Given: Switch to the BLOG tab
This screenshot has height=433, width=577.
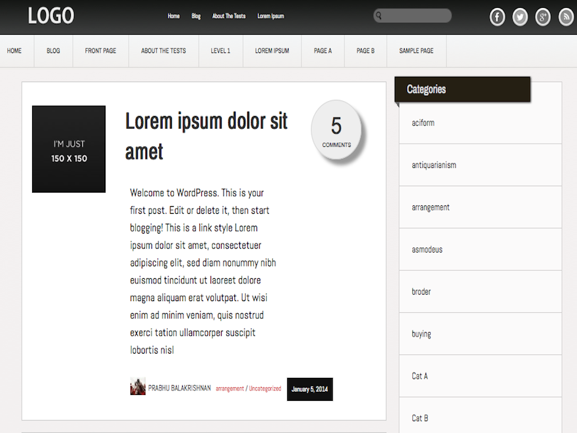Looking at the screenshot, I should [x=52, y=51].
